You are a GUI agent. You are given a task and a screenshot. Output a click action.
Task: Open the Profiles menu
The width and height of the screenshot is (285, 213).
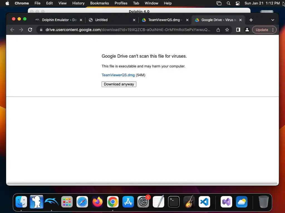[121, 3]
